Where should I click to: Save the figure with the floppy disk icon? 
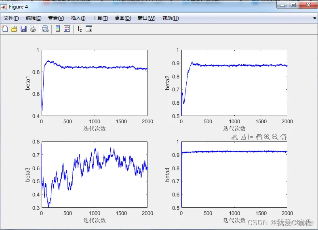23,29
